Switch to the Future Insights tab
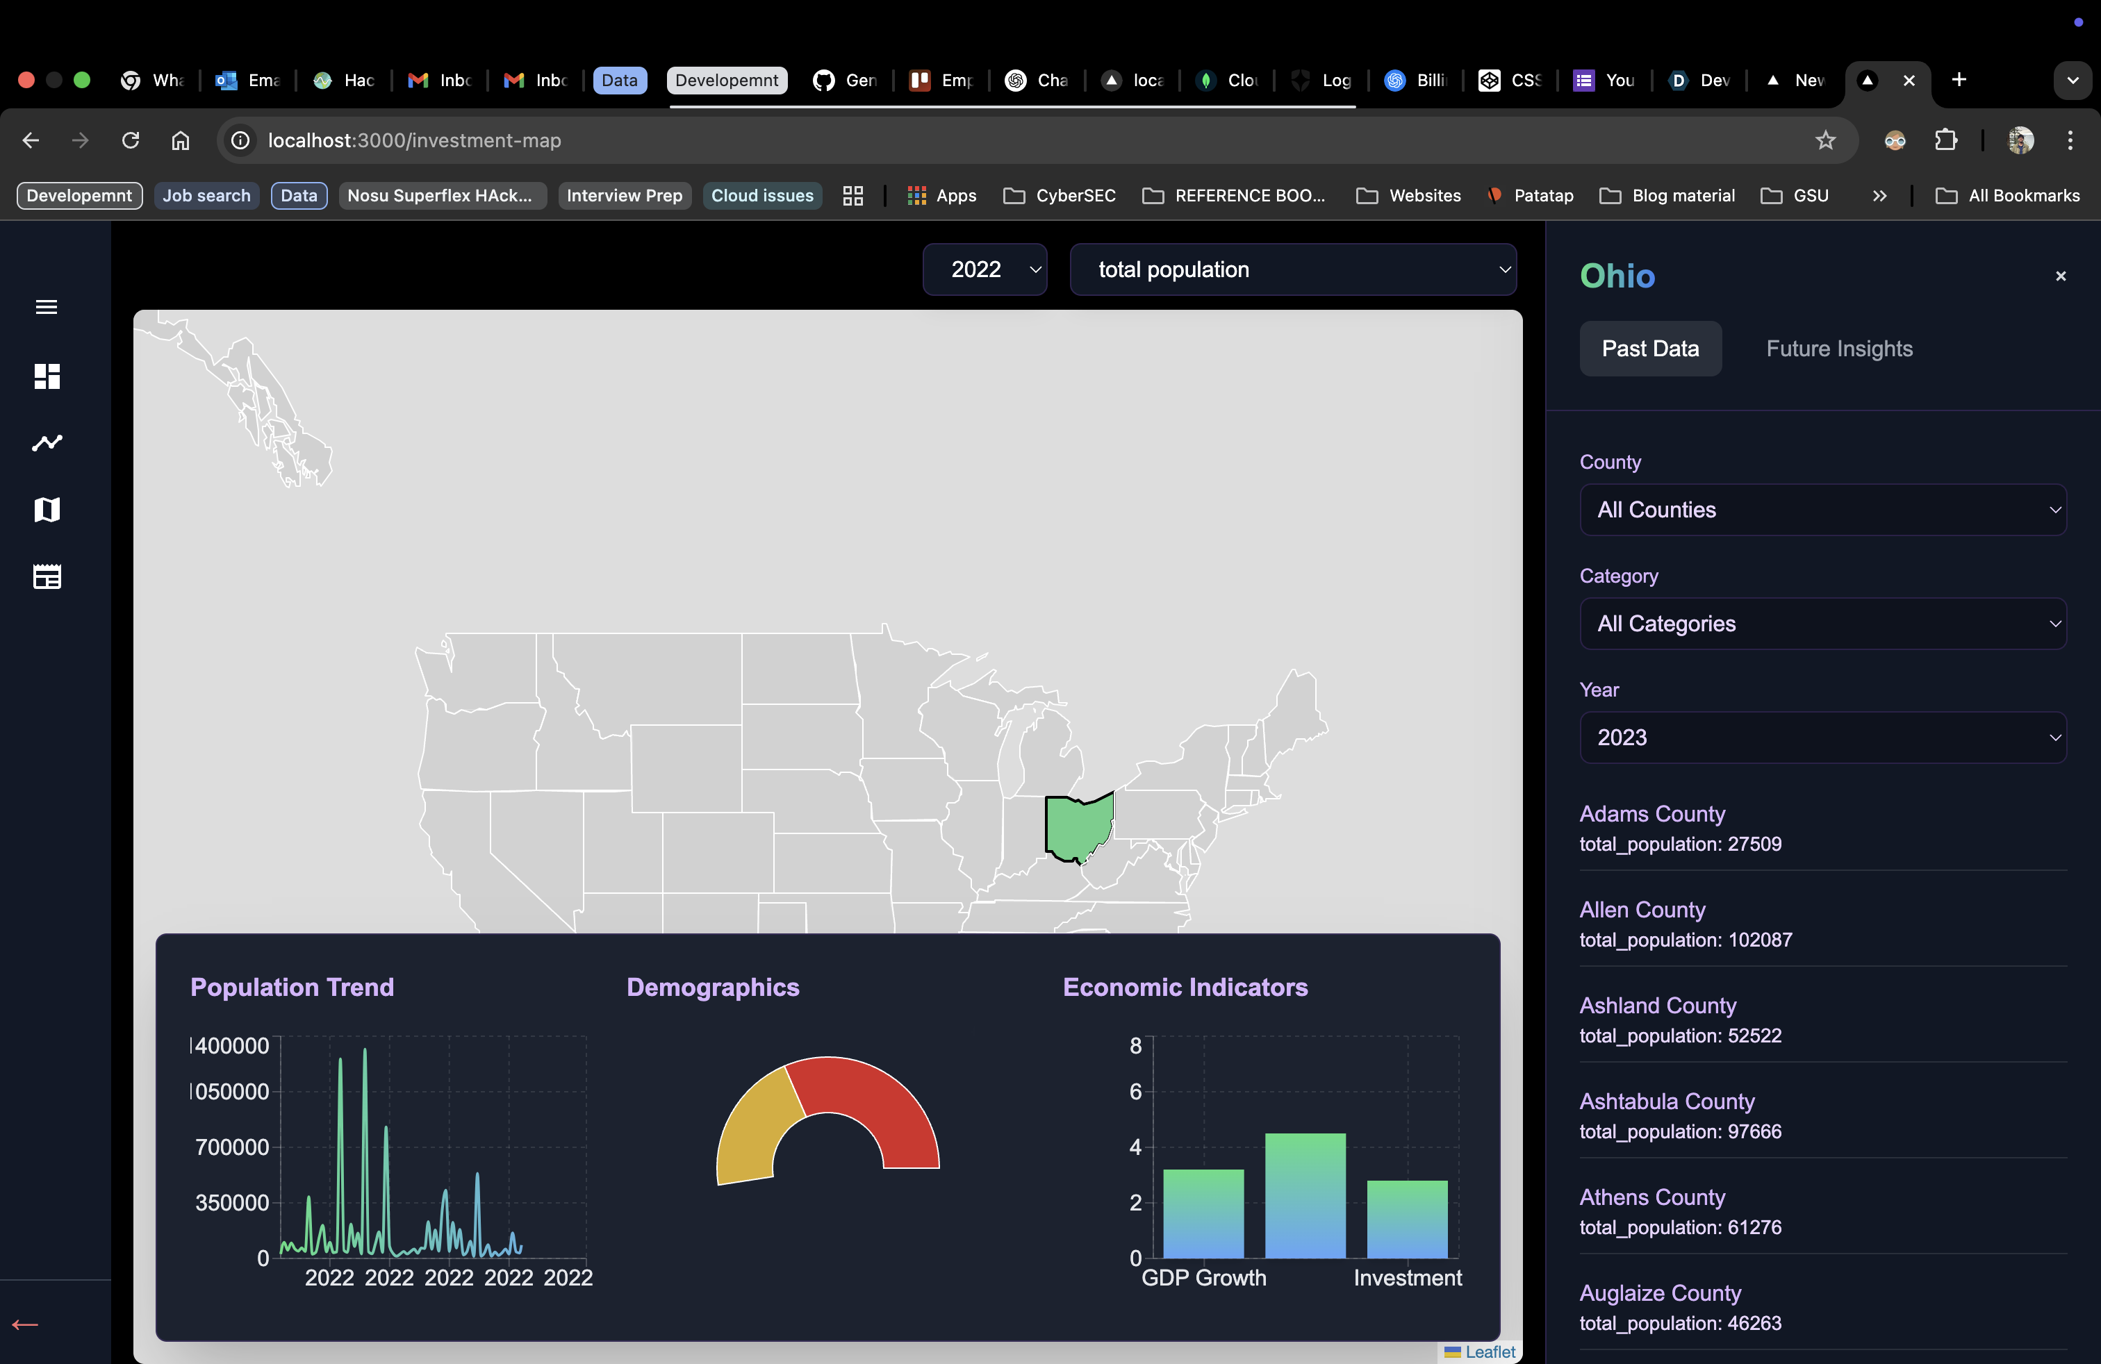2101x1364 pixels. tap(1839, 349)
